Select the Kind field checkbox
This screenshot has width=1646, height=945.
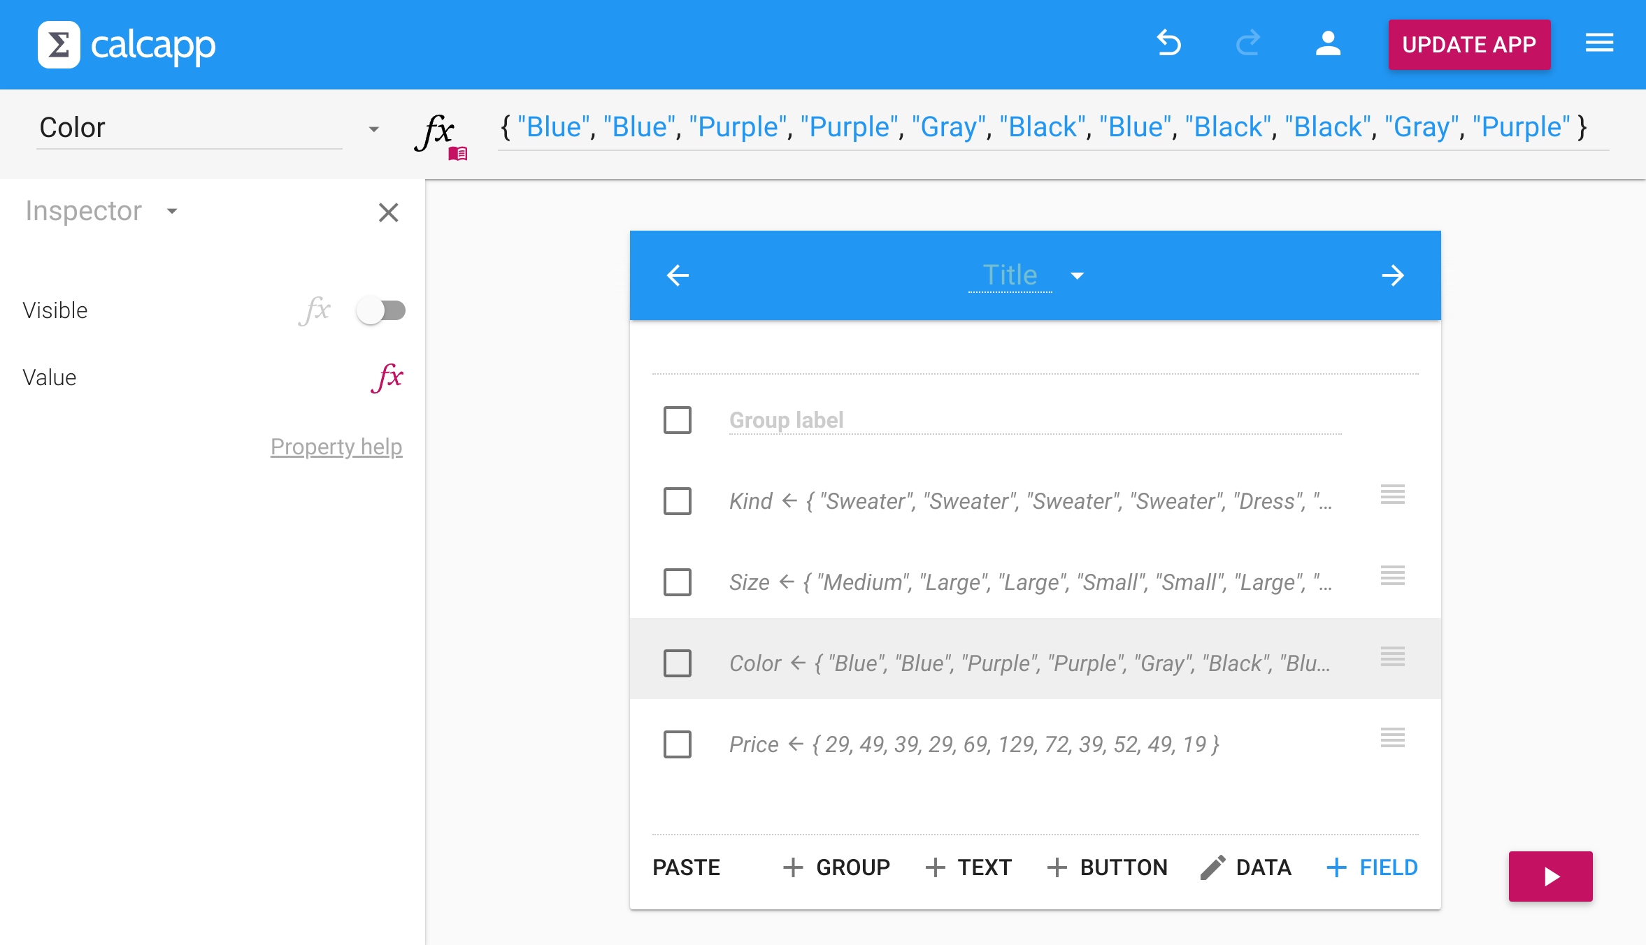pyautogui.click(x=678, y=501)
